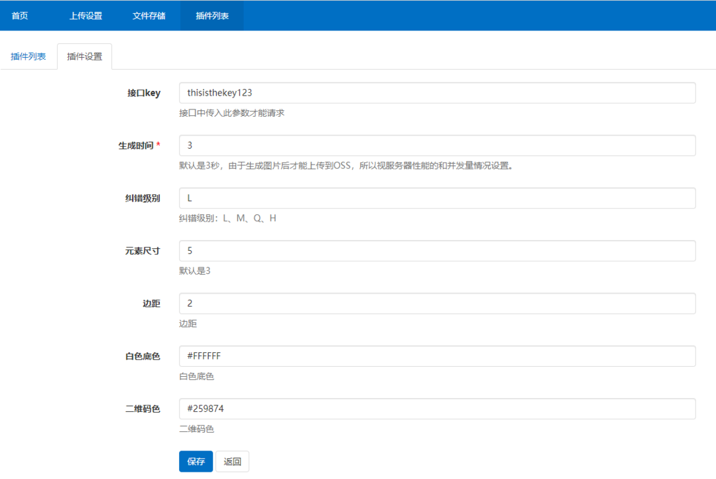Go to 上传设置 in top navigation

pyautogui.click(x=86, y=15)
